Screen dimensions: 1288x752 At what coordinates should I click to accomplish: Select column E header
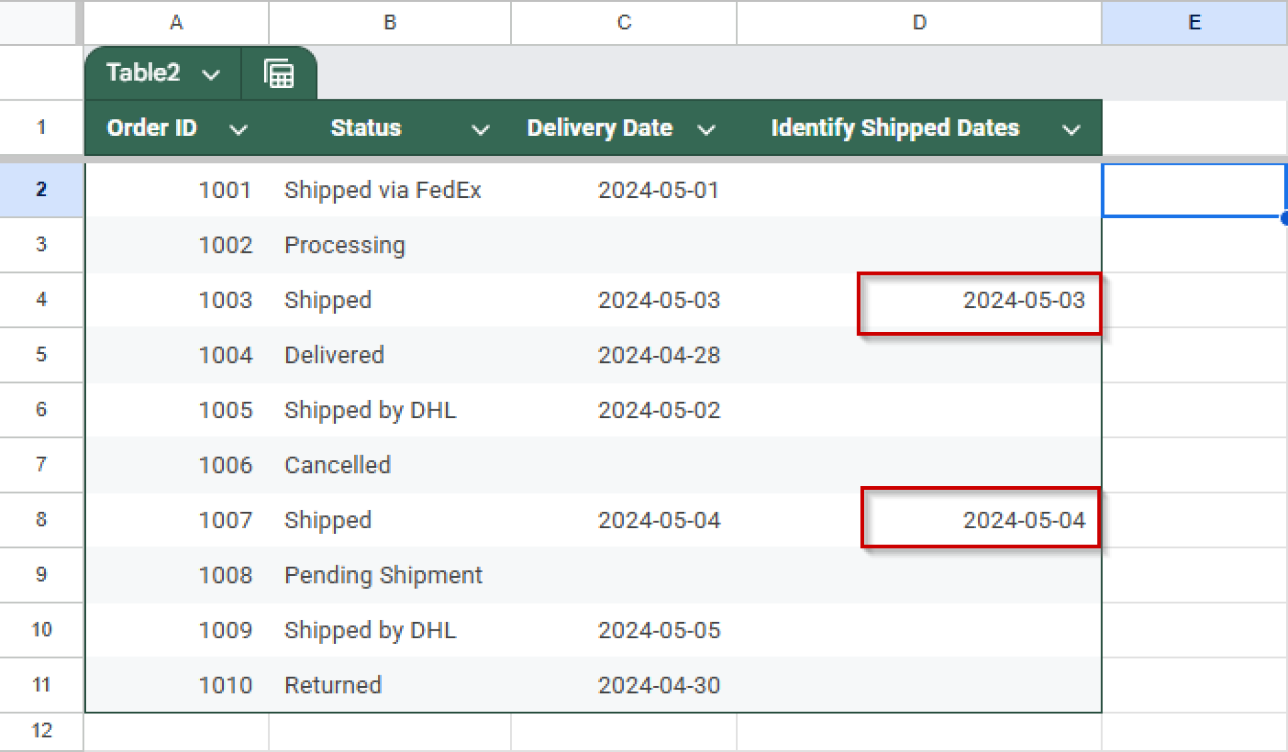click(x=1193, y=22)
